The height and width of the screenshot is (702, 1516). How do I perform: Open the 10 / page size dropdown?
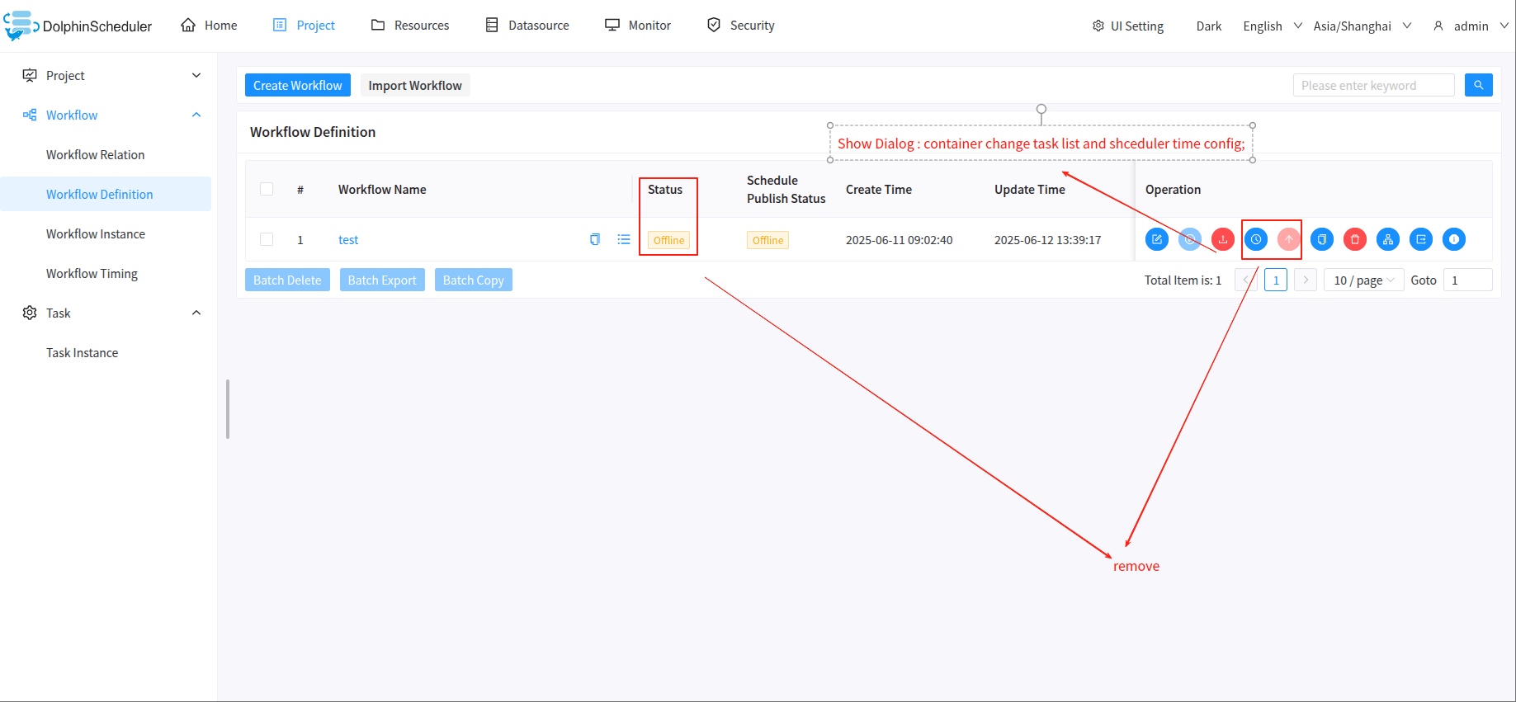click(x=1363, y=280)
